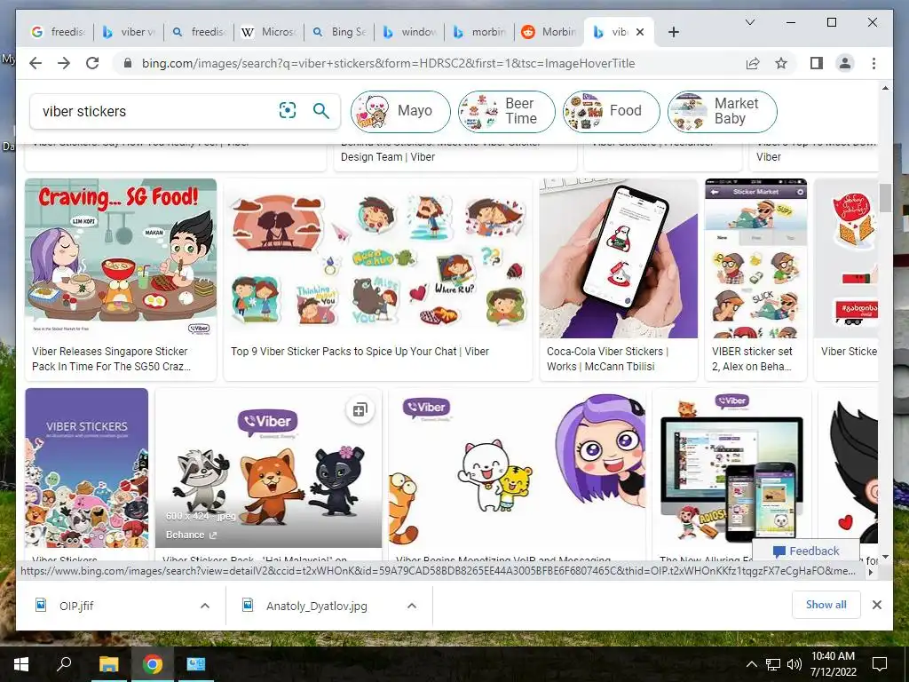Image resolution: width=909 pixels, height=682 pixels.
Task: Open the Windows Start menu
Action: [x=21, y=664]
